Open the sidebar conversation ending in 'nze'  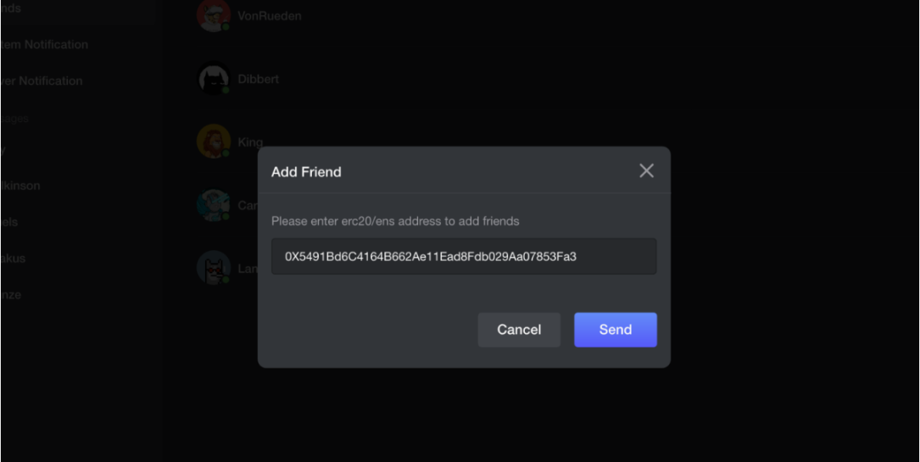pos(11,294)
